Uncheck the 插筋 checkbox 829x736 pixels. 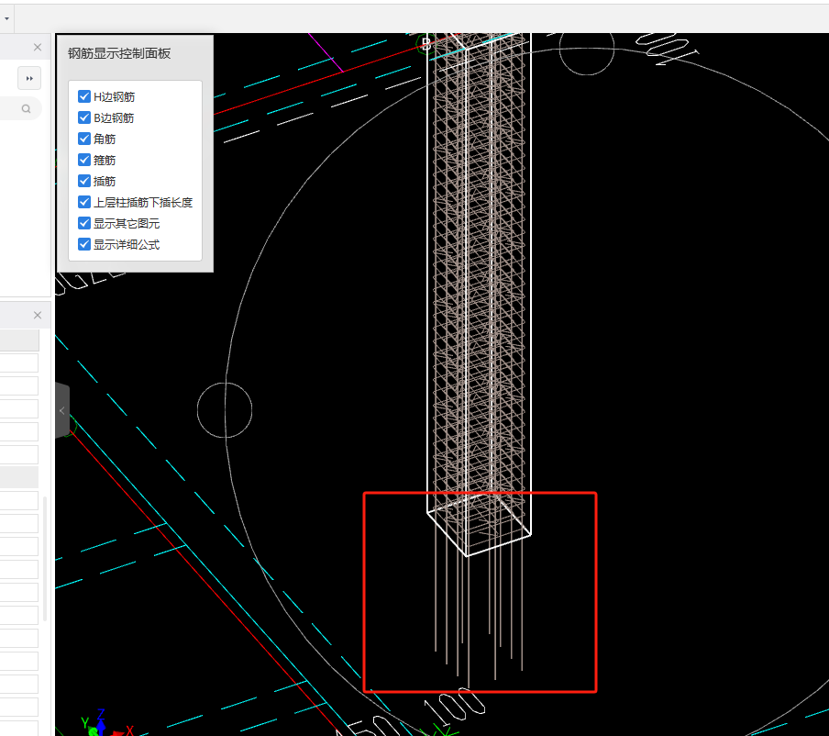(x=84, y=181)
